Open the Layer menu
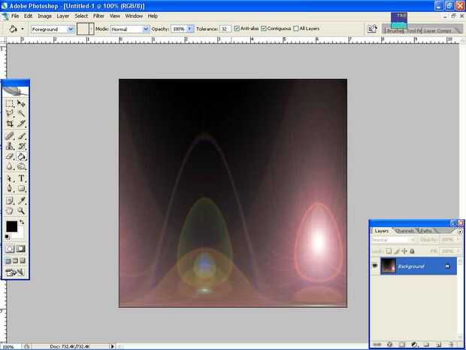Screen dimensions: 466x350 (62, 16)
